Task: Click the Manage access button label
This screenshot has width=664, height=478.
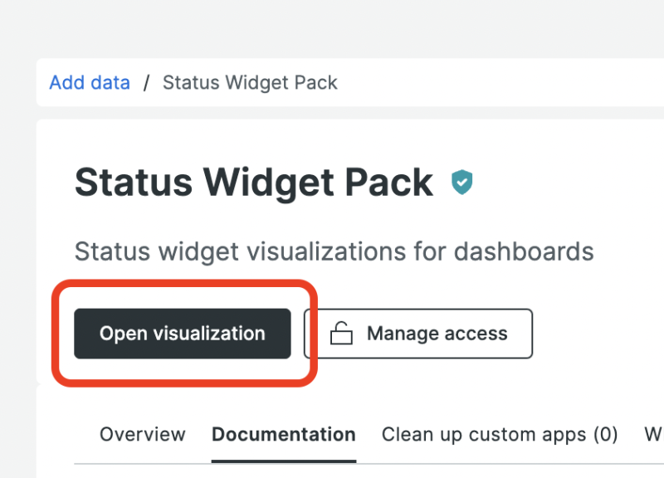Action: (x=437, y=334)
